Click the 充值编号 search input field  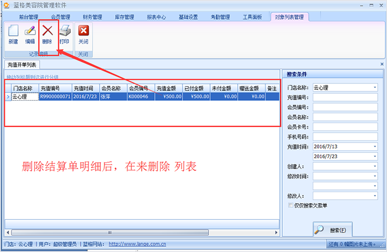point(346,97)
